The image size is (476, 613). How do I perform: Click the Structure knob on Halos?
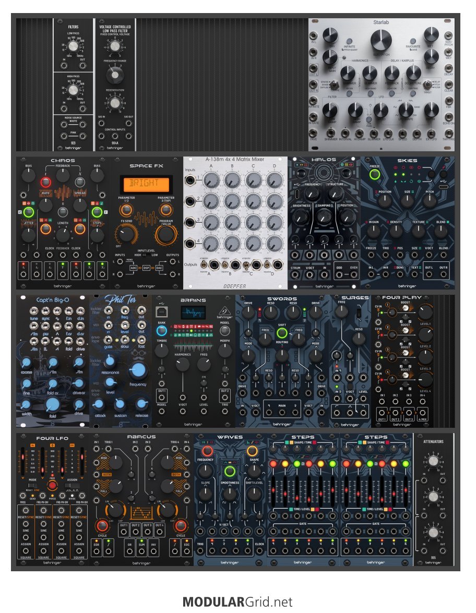pyautogui.click(x=335, y=194)
